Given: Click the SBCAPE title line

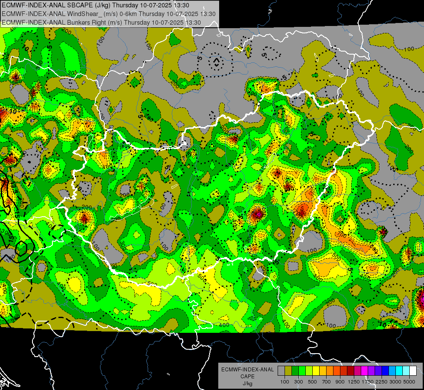Looking at the screenshot, I should (95, 5).
